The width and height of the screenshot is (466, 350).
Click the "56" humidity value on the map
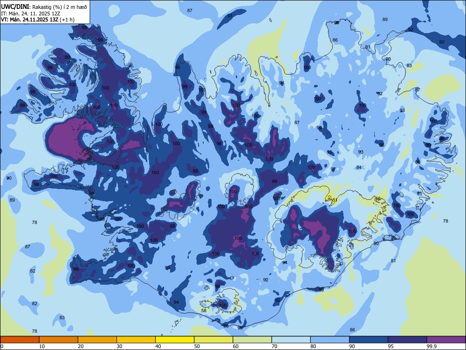[x=378, y=198]
